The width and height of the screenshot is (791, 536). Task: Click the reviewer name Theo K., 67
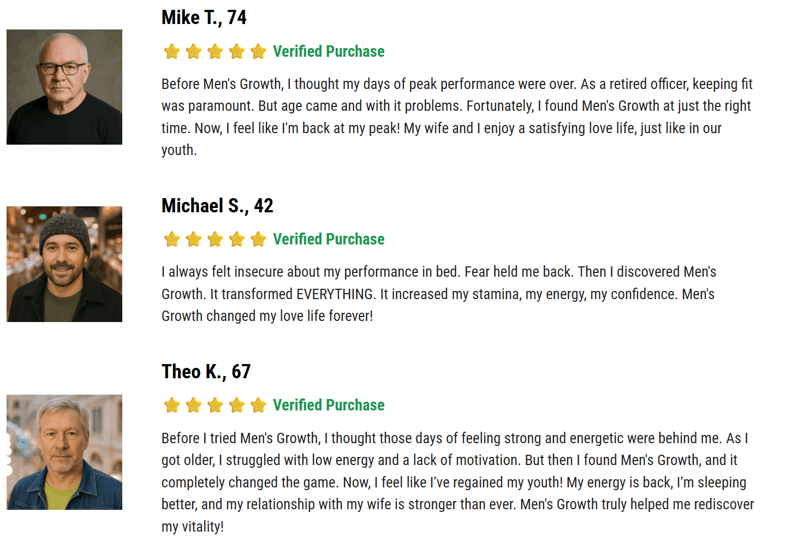(x=206, y=372)
